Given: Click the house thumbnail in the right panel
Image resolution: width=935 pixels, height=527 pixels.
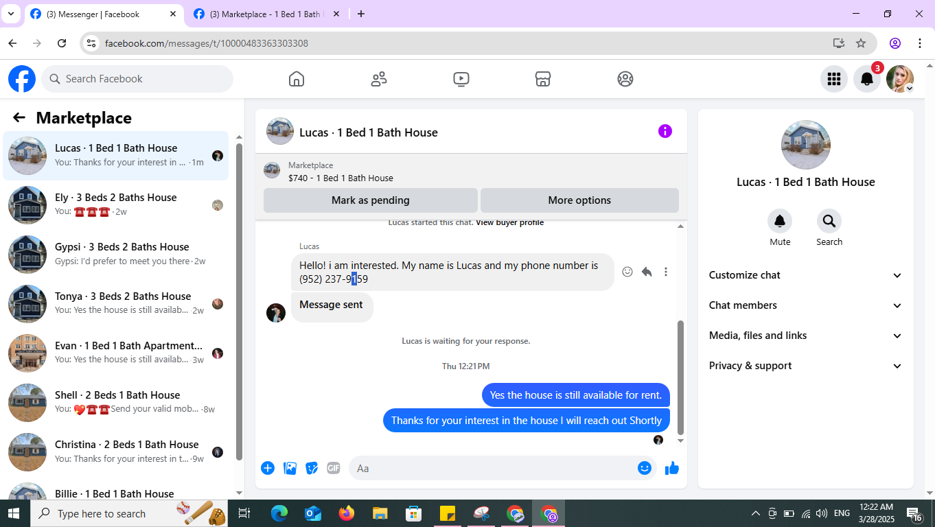Looking at the screenshot, I should coord(806,145).
